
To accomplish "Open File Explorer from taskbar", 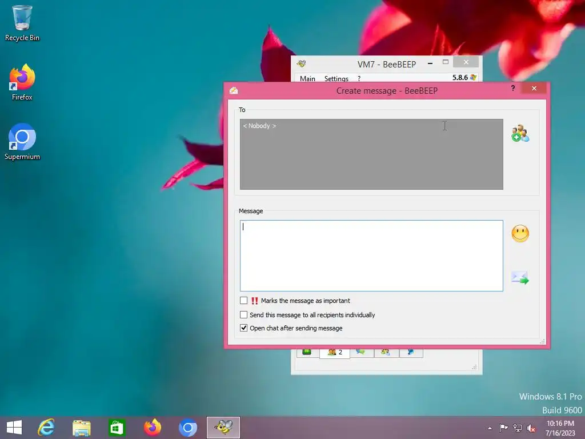I will [81, 428].
